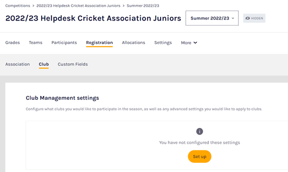Open the Custom Fields sub-tab
Screen dimensions: 288x172
[x=73, y=64]
